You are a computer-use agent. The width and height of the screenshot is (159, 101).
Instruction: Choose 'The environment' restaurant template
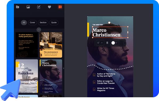click(x=51, y=45)
